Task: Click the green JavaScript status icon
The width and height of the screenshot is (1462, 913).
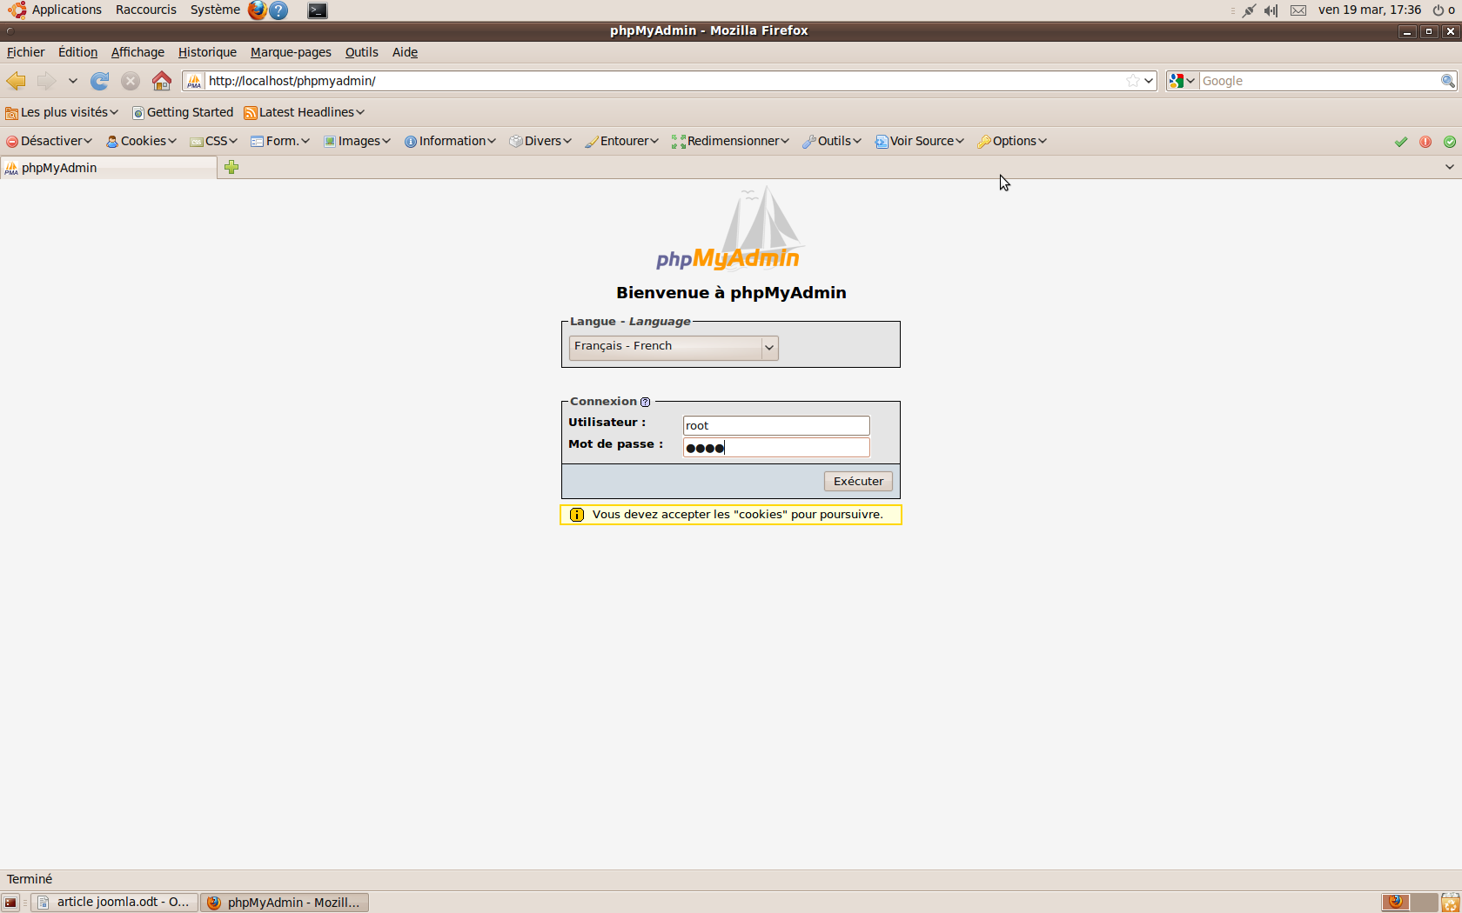Action: 1450,142
